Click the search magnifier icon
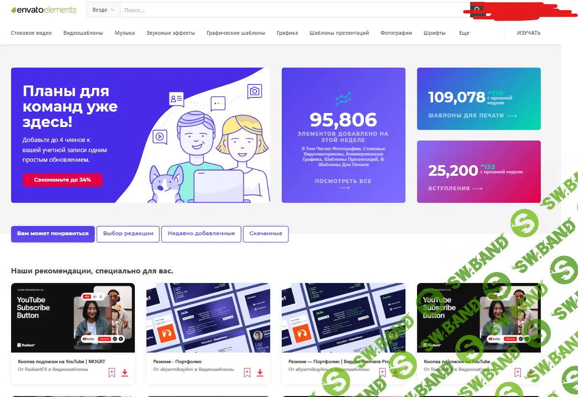 click(x=477, y=10)
